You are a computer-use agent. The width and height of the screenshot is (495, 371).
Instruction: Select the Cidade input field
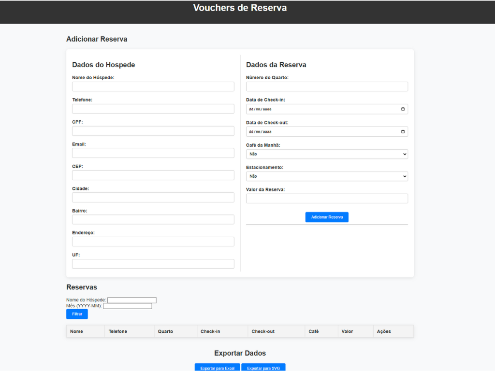[x=153, y=198]
